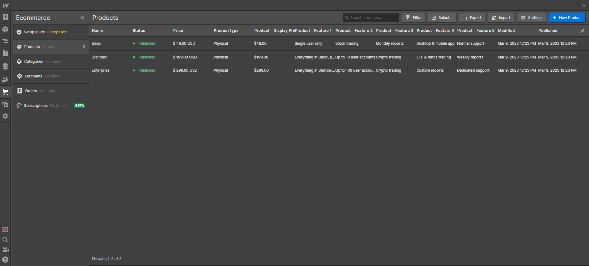Select the Ecommerce cart icon
589x266 pixels.
[x=5, y=92]
